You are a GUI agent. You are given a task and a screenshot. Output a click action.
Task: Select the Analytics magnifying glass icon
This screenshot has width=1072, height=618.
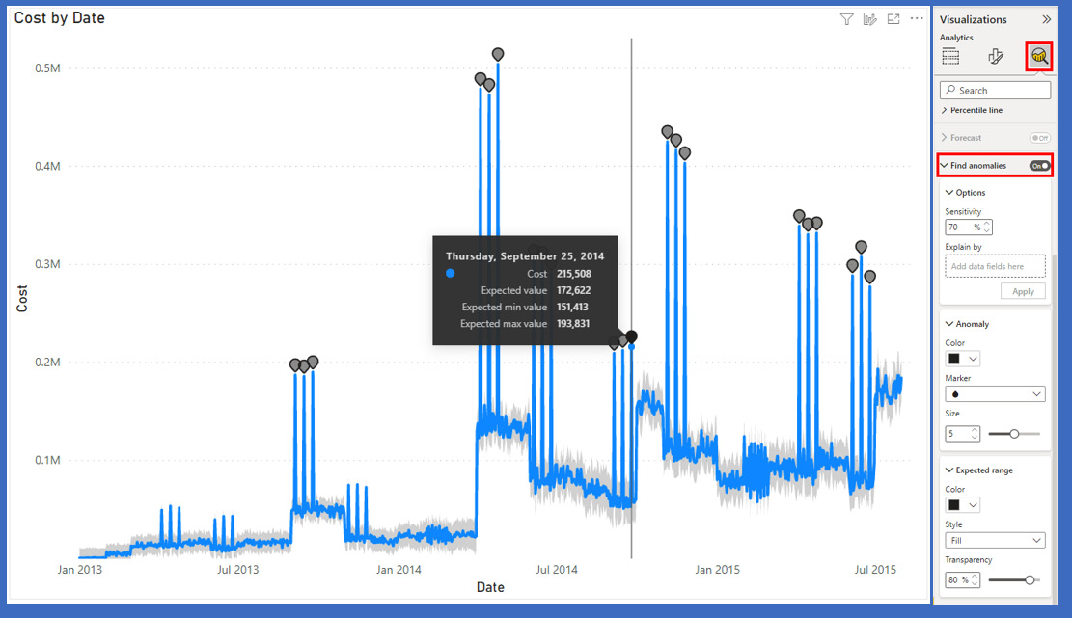click(1039, 57)
